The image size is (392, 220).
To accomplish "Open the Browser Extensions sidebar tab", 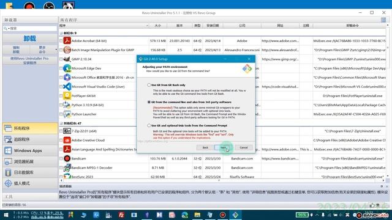I will pos(30,161).
